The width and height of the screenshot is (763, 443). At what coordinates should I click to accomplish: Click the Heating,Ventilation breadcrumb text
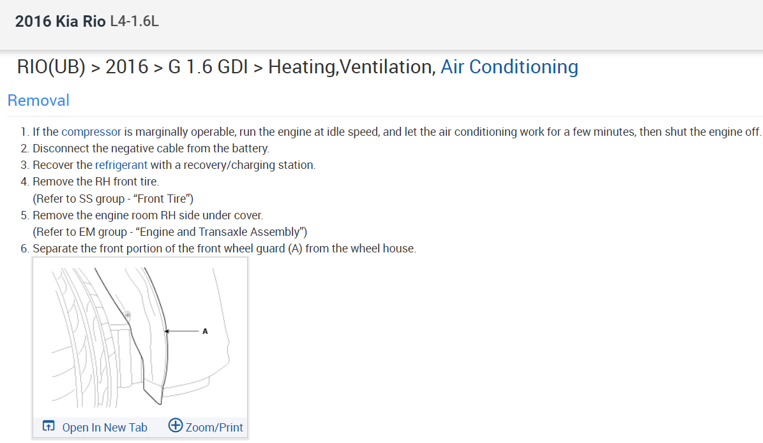click(351, 67)
